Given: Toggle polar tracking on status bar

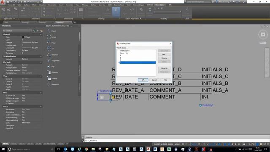Looking at the screenshot, I should click(x=199, y=144).
